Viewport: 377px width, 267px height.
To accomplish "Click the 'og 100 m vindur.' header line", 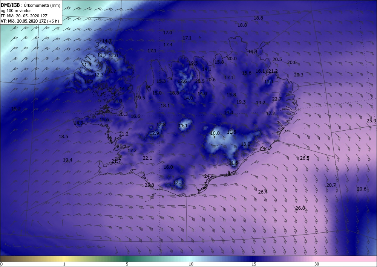I will tap(16, 11).
